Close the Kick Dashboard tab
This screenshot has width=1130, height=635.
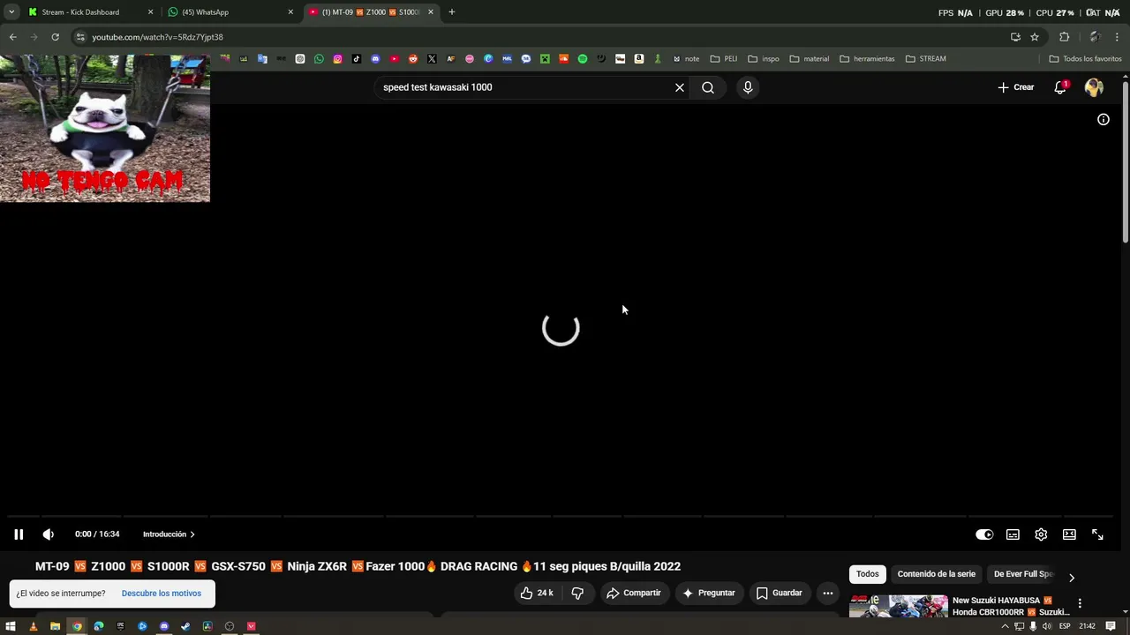click(150, 12)
